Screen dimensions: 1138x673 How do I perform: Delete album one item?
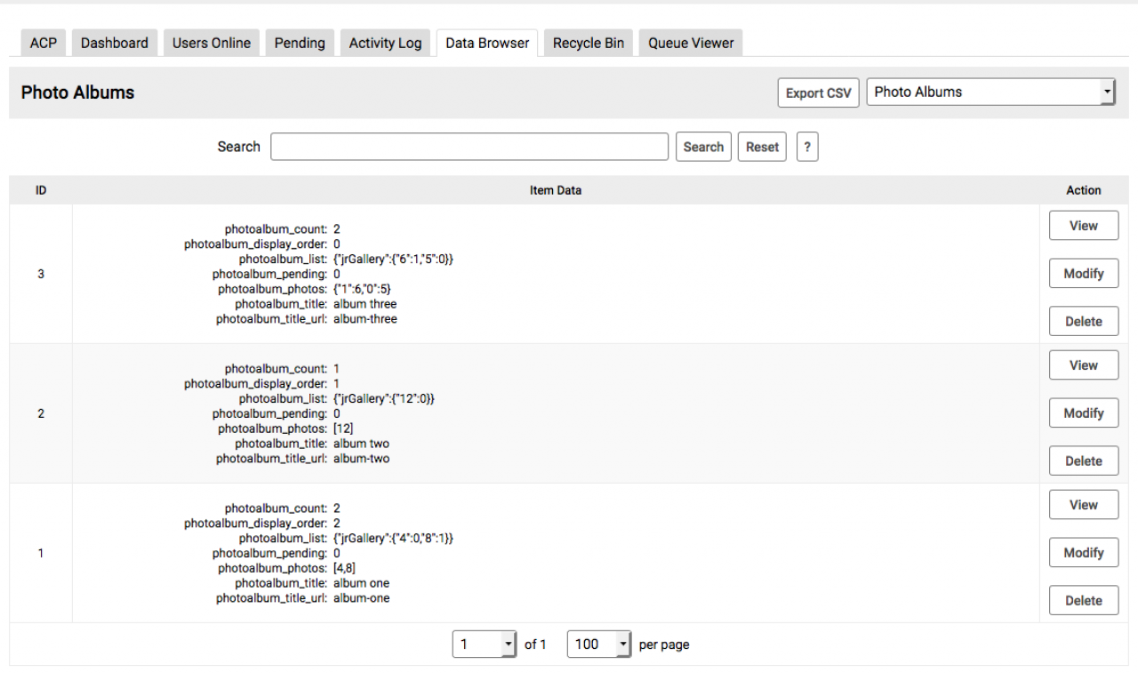[1083, 601]
